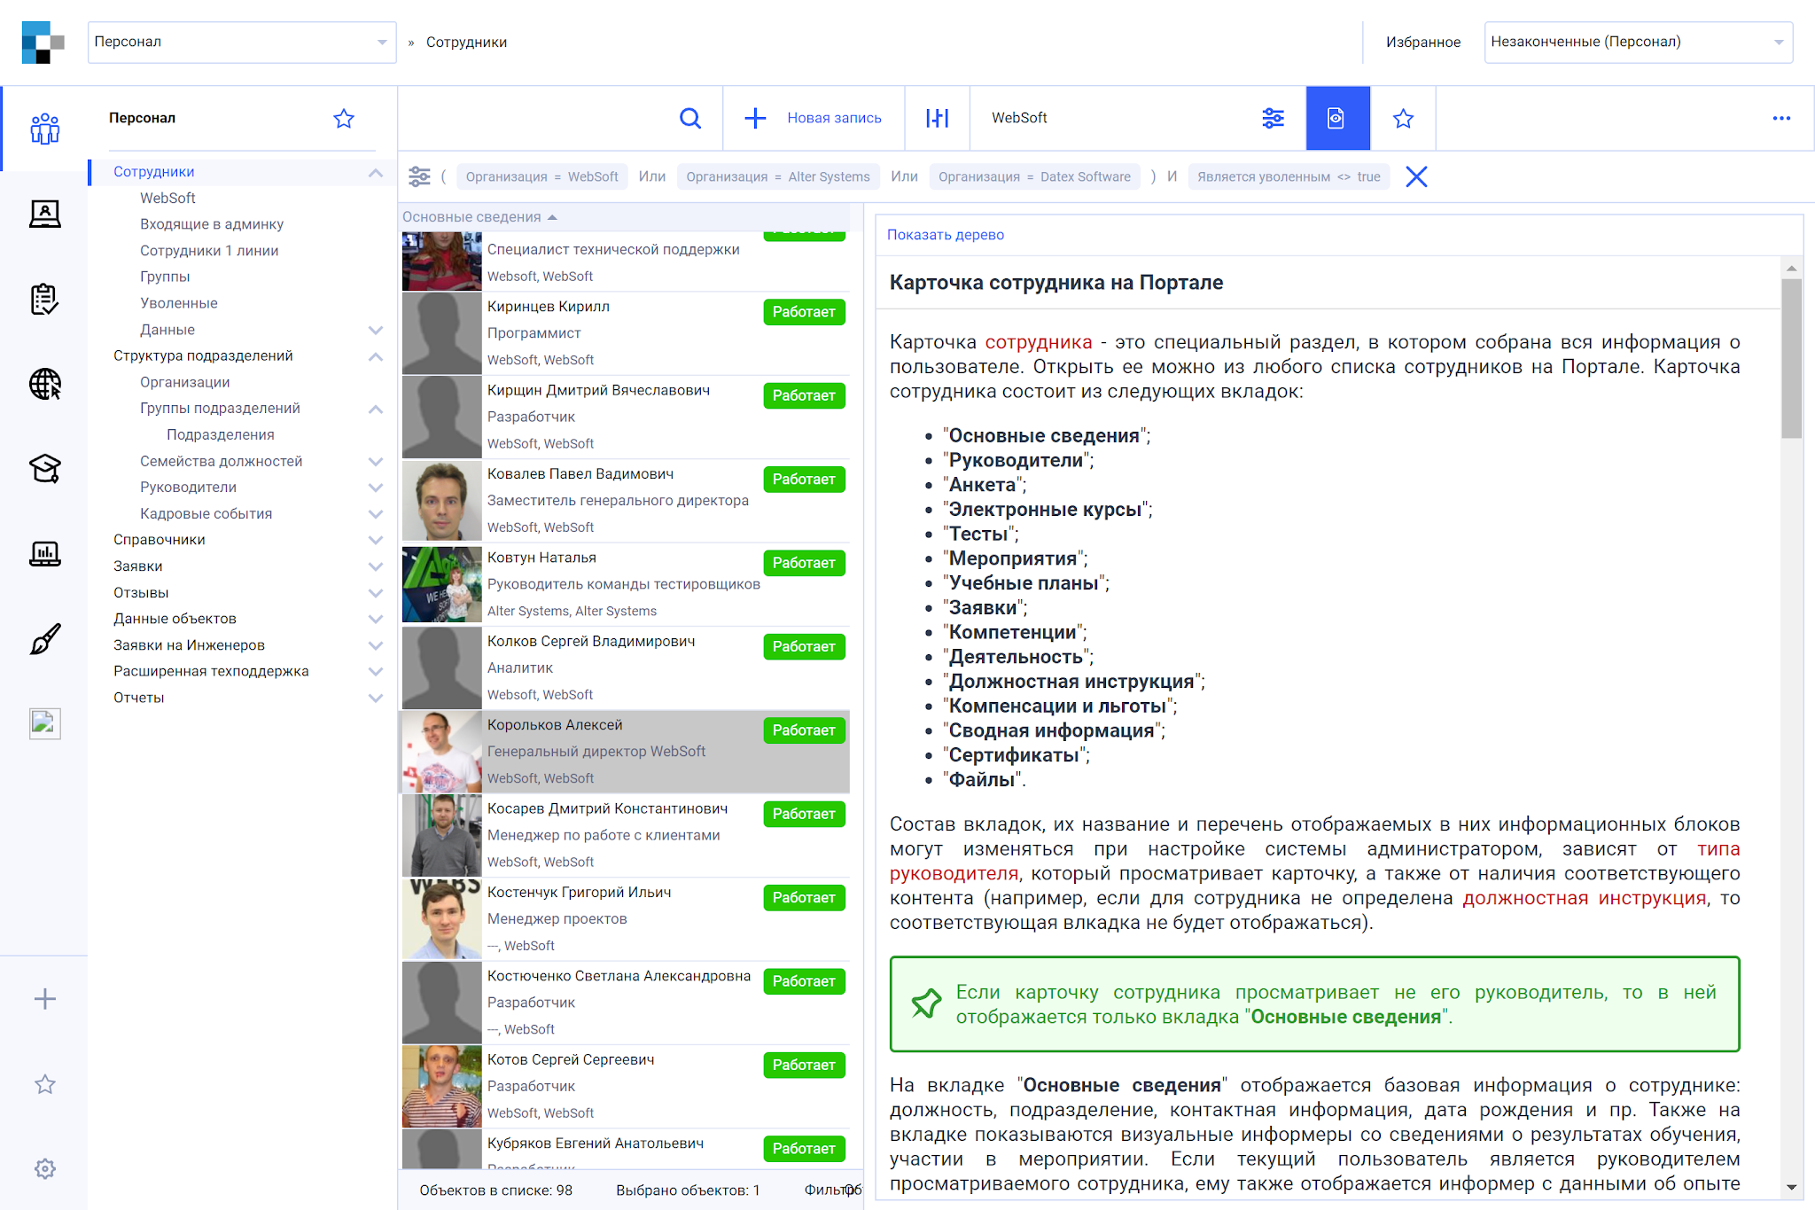The width and height of the screenshot is (1815, 1210).
Task: Select the Уволенные tree item
Action: pyautogui.click(x=178, y=302)
